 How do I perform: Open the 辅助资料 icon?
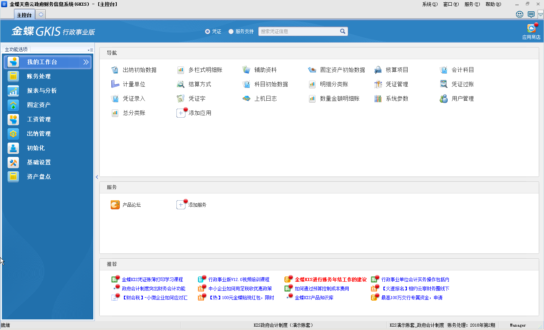pos(246,70)
